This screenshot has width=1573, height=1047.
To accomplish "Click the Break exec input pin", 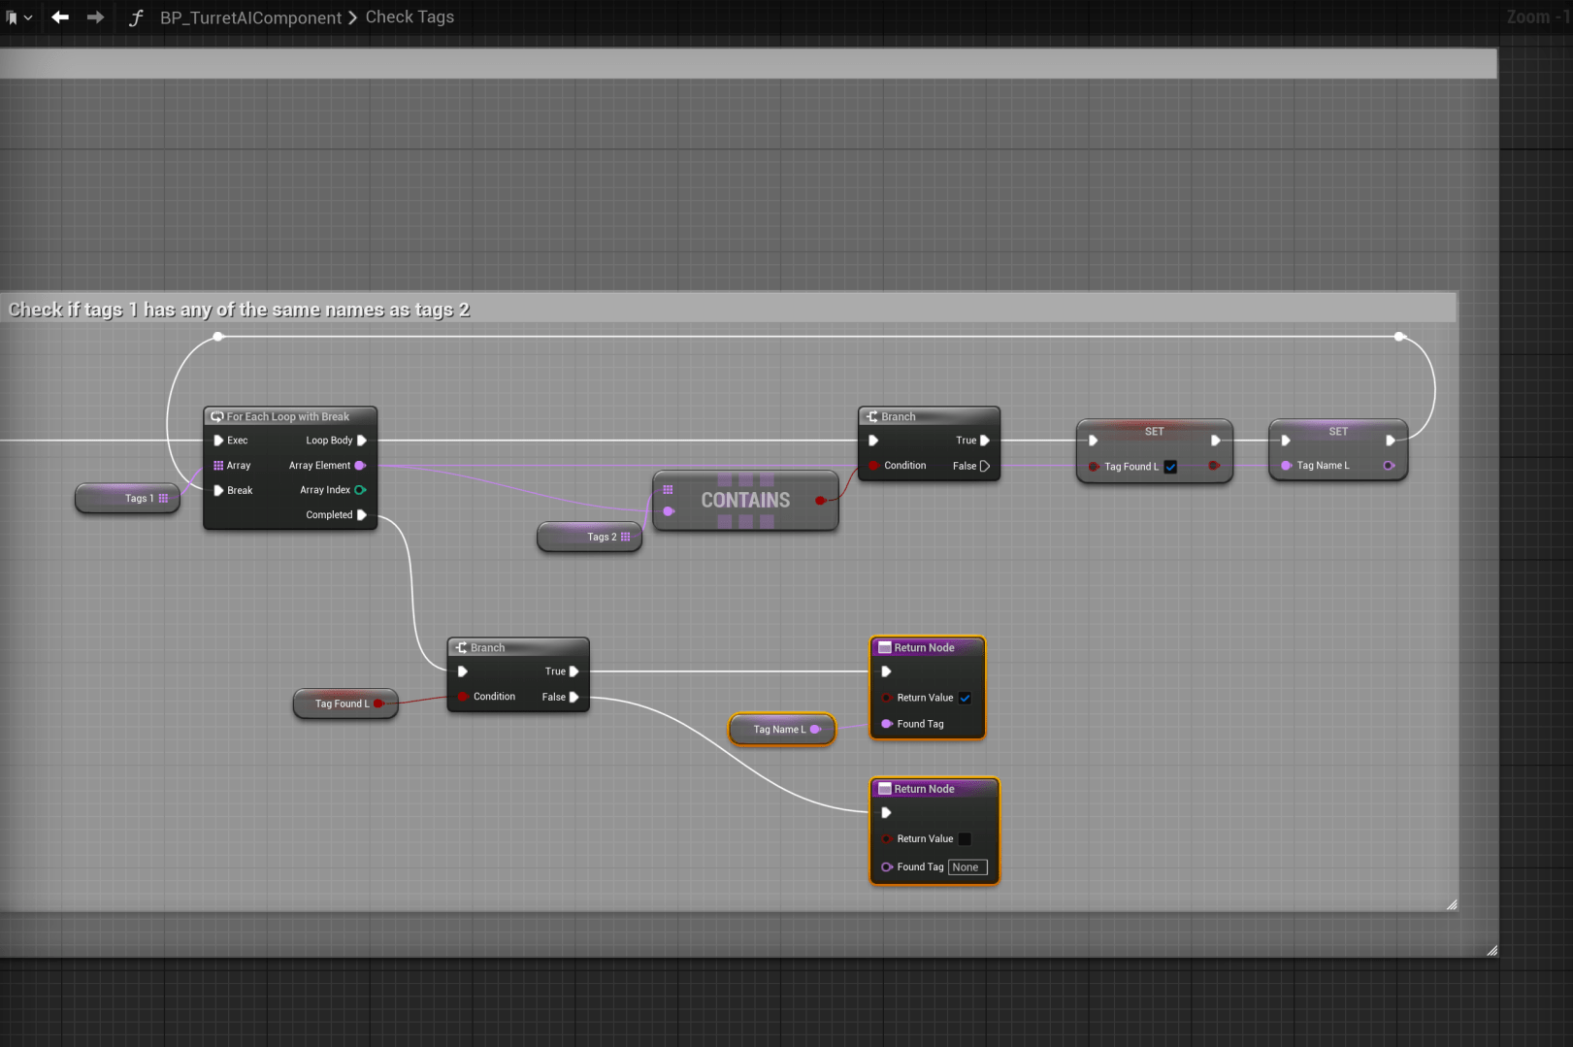I will pos(218,490).
